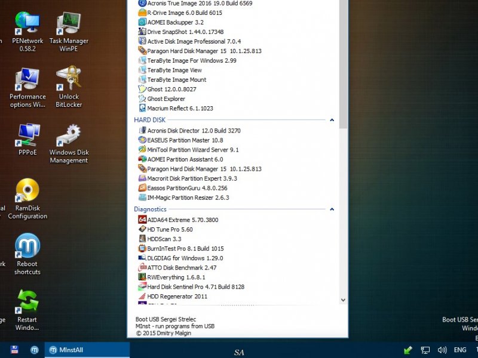Click the red AIDA64 Extreme icon

pyautogui.click(x=142, y=220)
